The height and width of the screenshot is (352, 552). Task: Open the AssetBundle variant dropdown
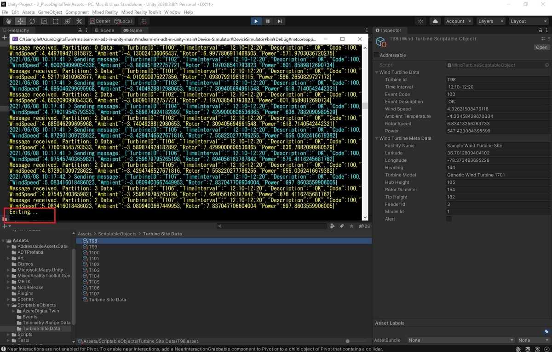(x=533, y=341)
